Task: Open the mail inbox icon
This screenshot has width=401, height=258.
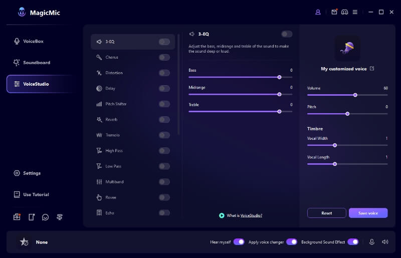Action: (334, 12)
